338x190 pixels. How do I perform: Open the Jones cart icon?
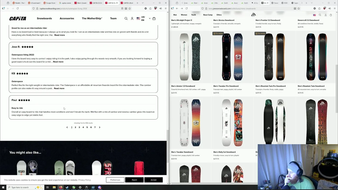coord(331,15)
